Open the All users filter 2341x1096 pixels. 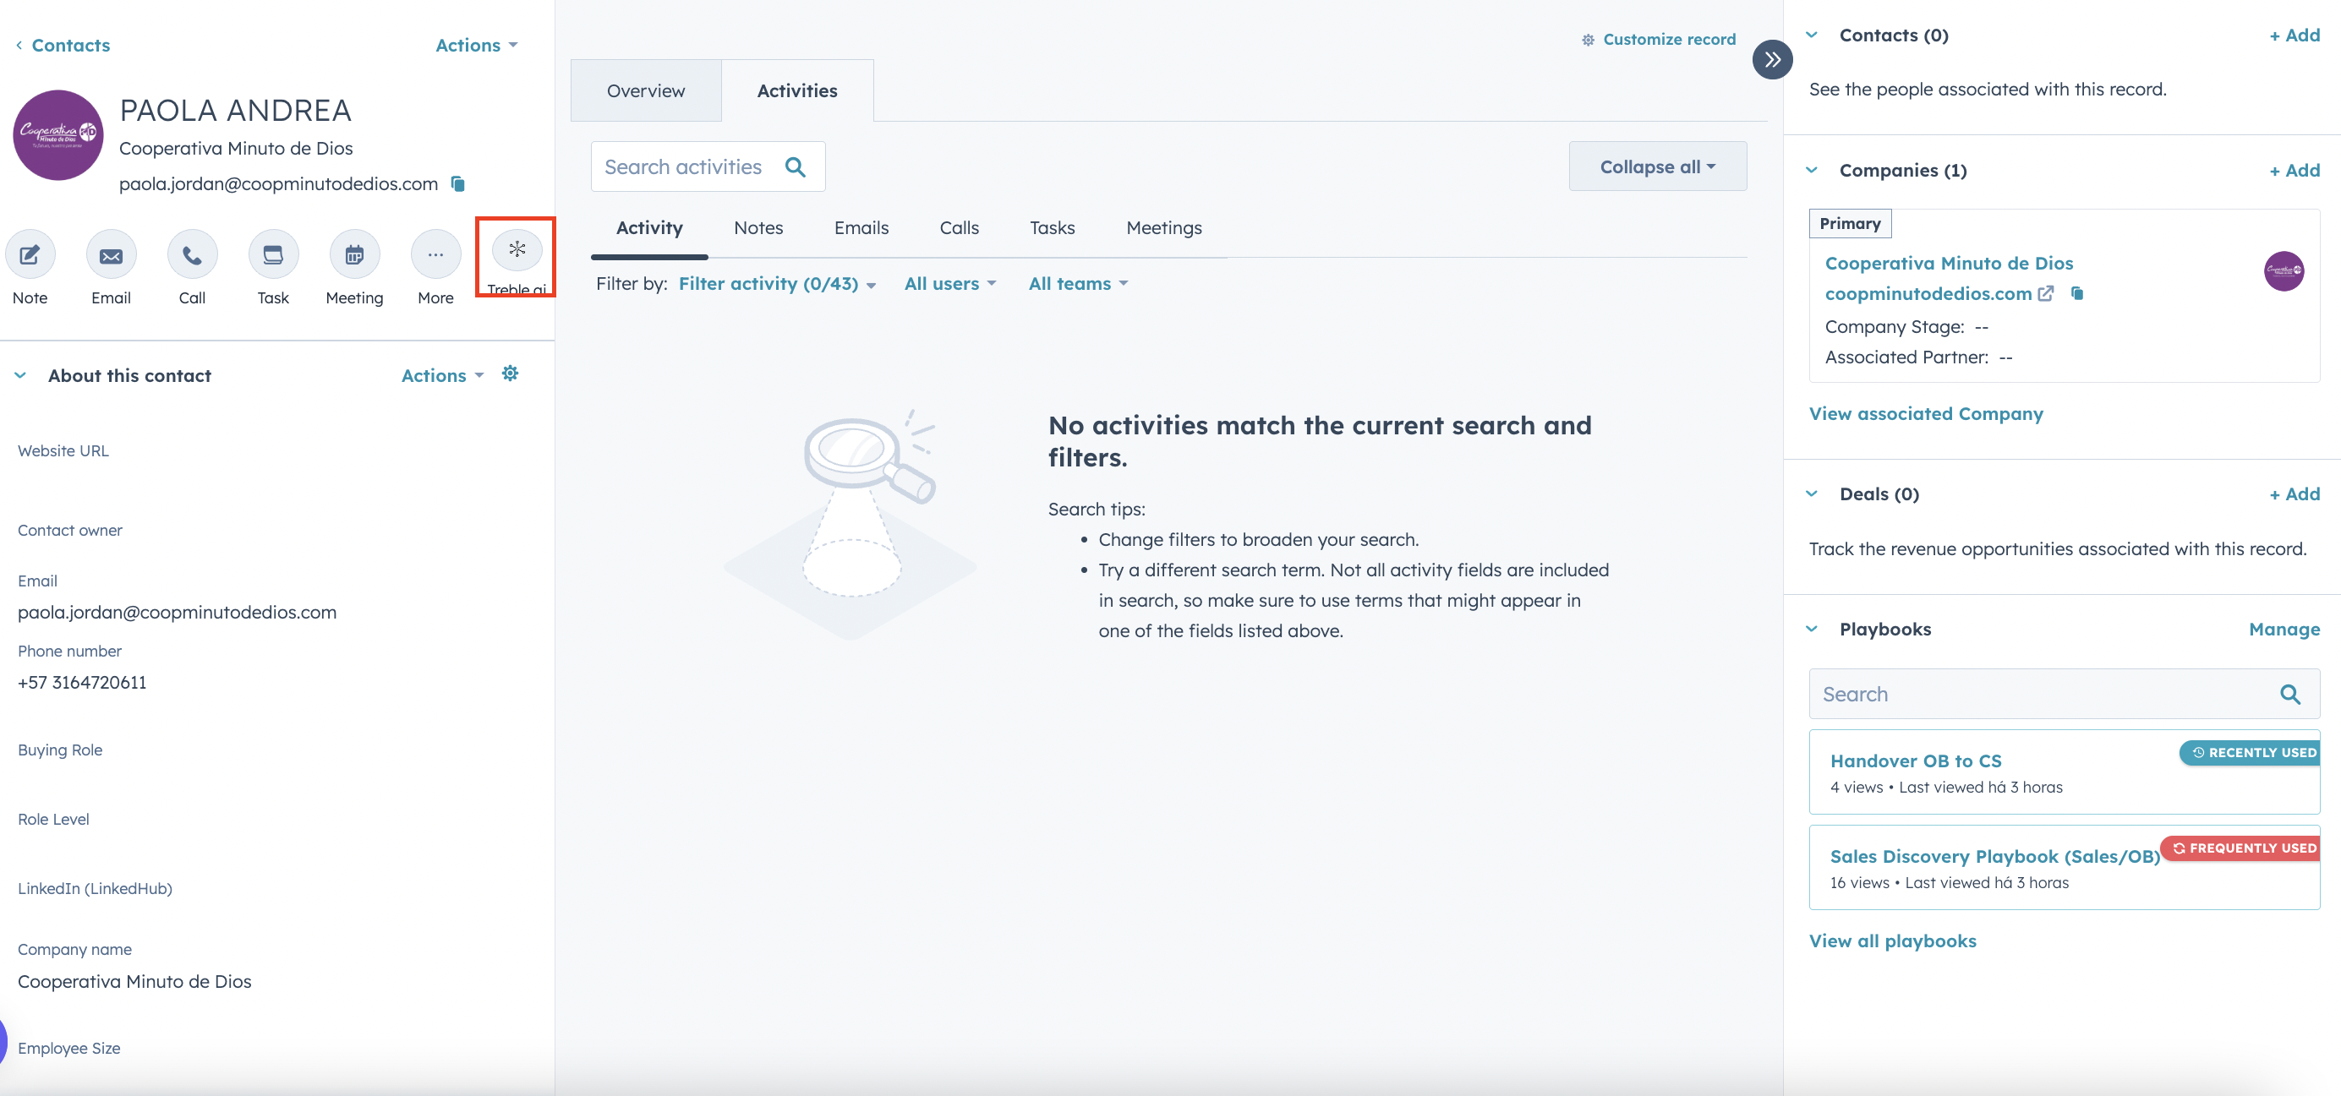949,284
